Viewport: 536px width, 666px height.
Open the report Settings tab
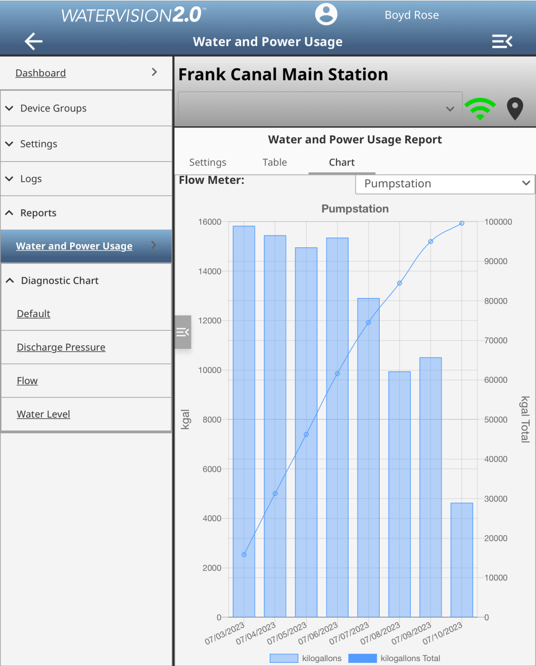(x=208, y=163)
